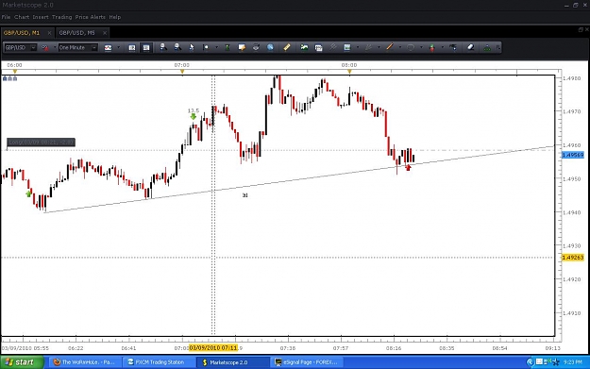Expand the blue template icon dropdown arrow

(x=358, y=47)
